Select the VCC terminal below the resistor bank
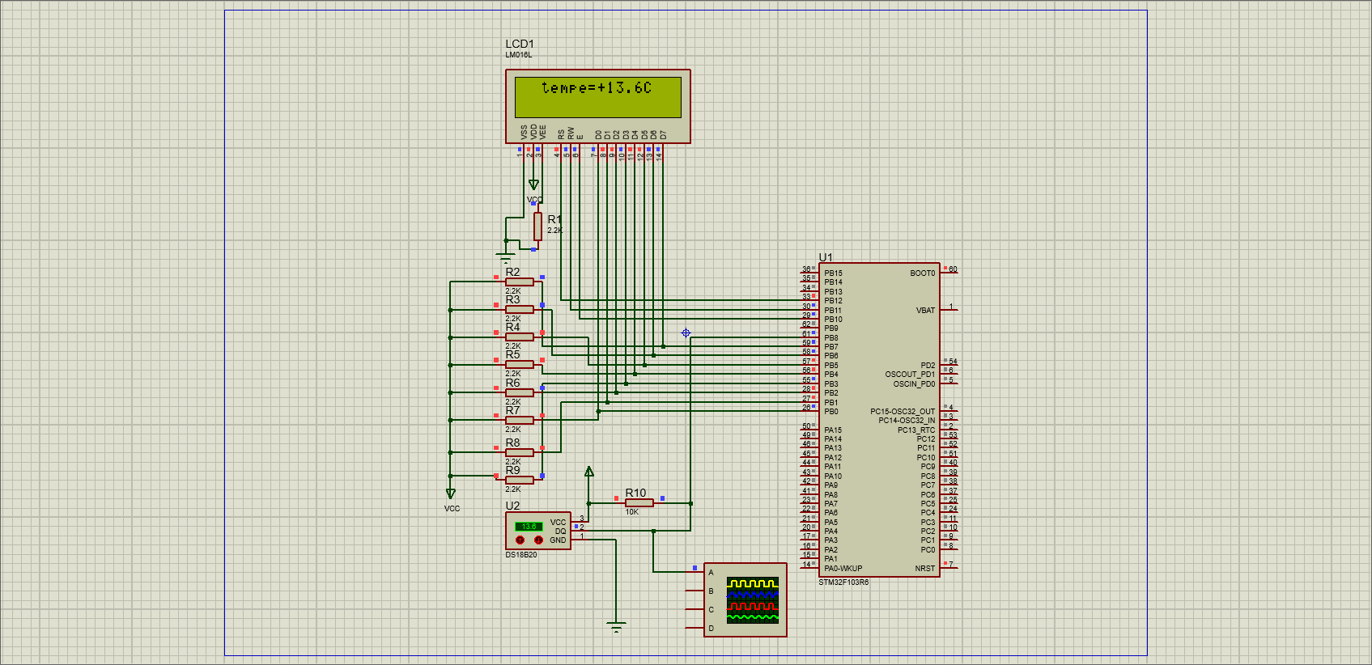1372x665 pixels. pyautogui.click(x=450, y=493)
